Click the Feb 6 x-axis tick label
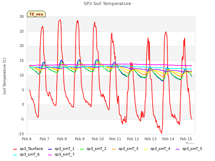The image size is (215, 161). click(x=27, y=139)
